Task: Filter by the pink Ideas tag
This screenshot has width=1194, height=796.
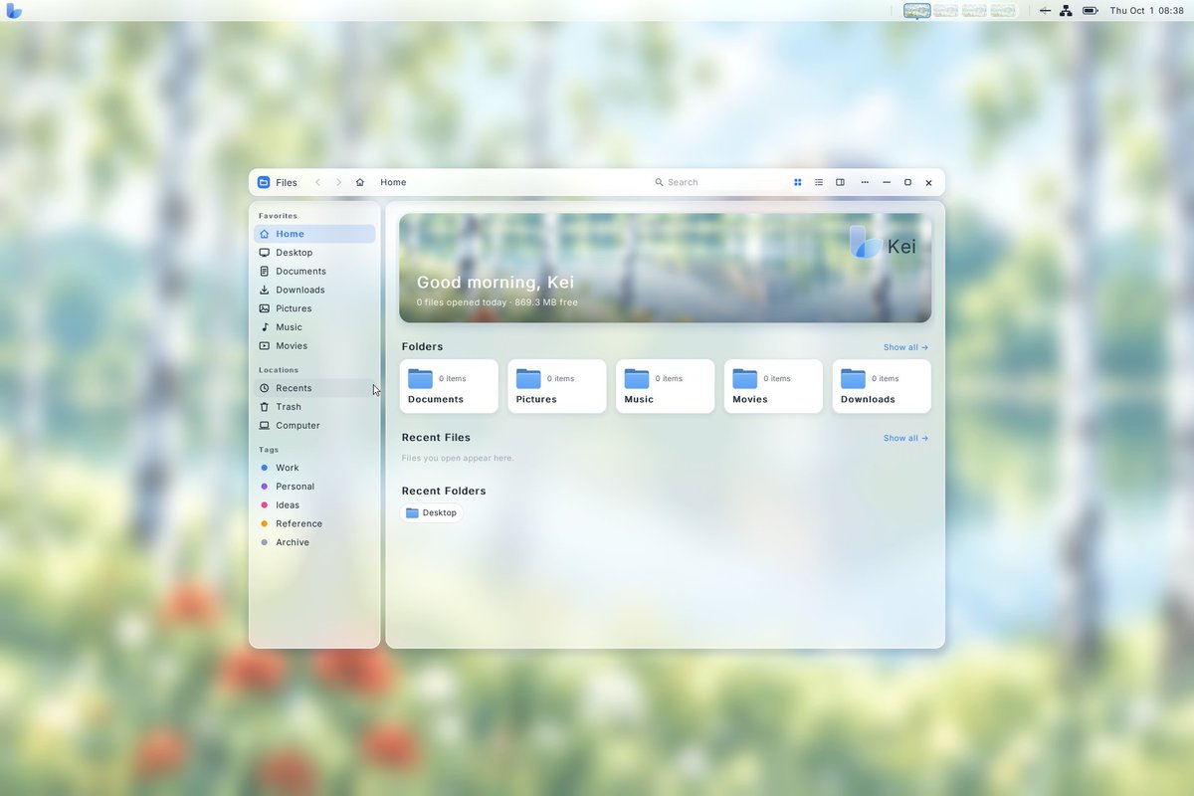Action: coord(314,505)
